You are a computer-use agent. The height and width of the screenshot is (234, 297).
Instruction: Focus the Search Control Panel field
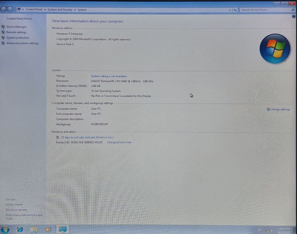coord(265,10)
